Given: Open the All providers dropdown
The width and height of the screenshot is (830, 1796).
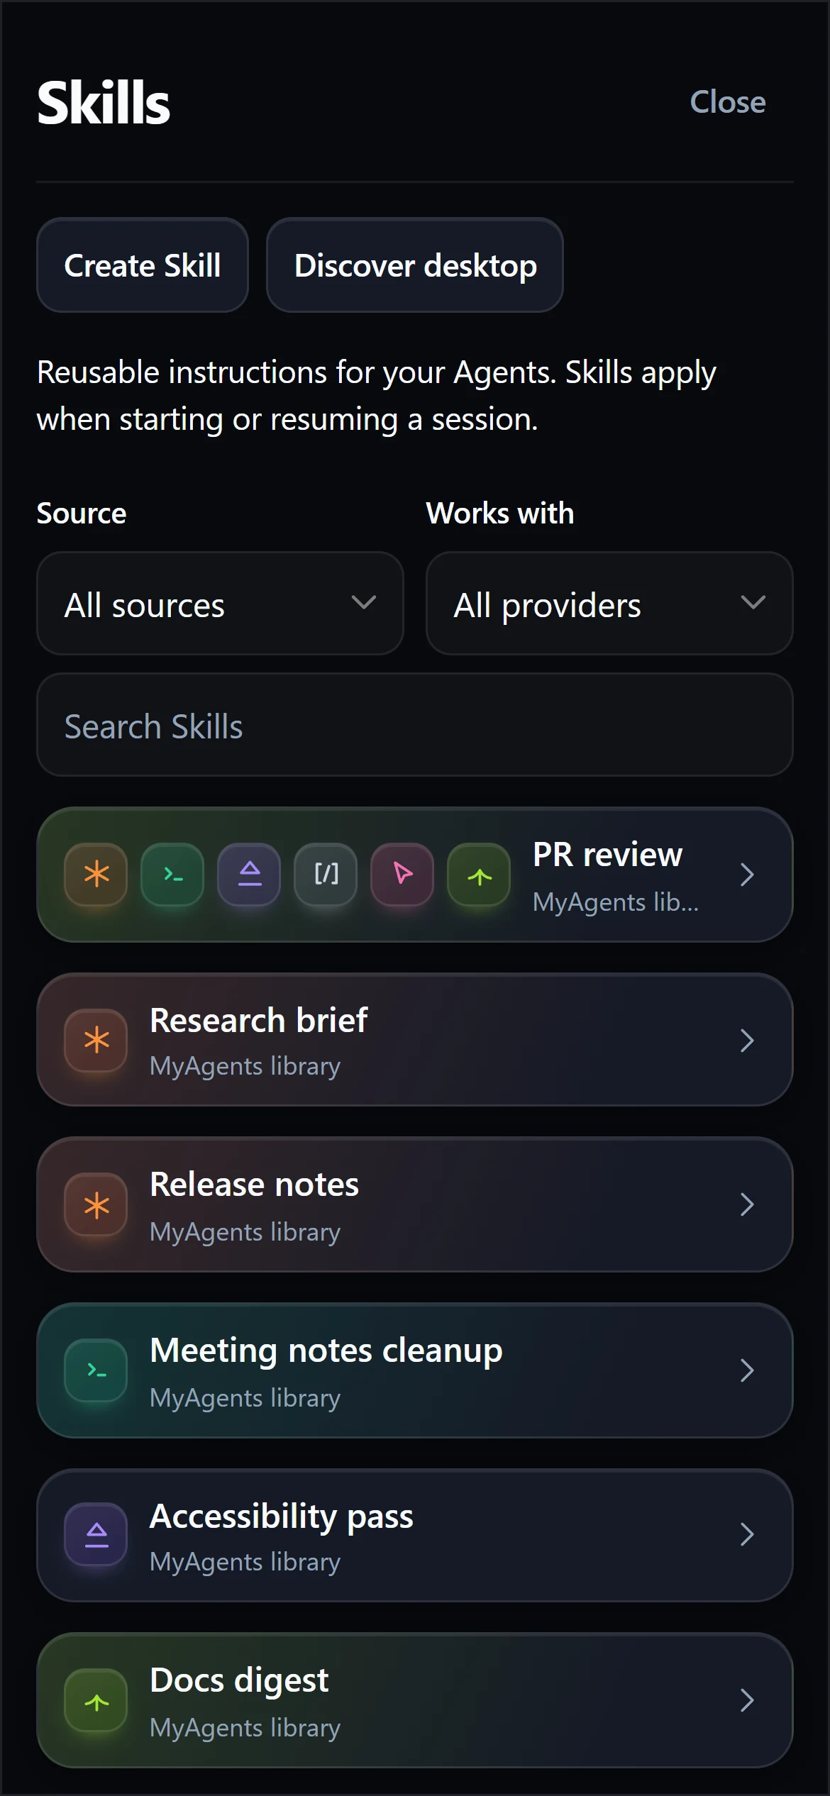Looking at the screenshot, I should click(x=609, y=604).
